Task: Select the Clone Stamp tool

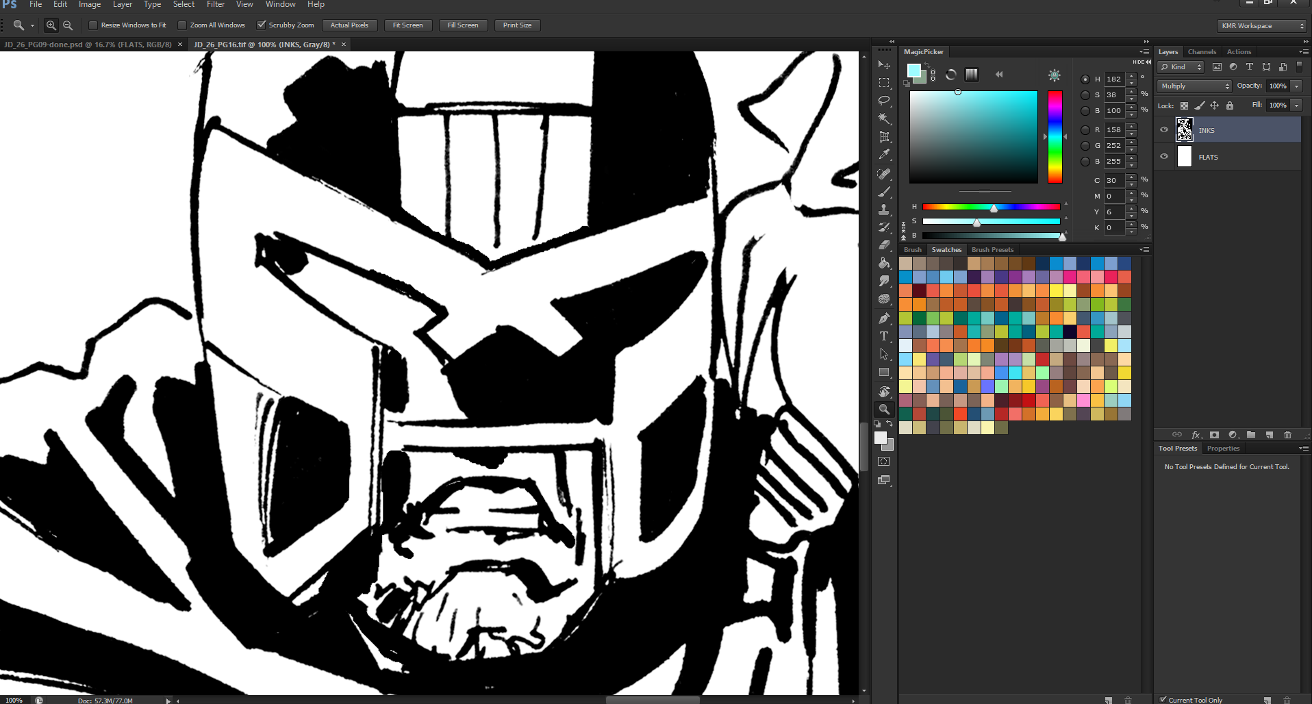Action: coord(884,210)
